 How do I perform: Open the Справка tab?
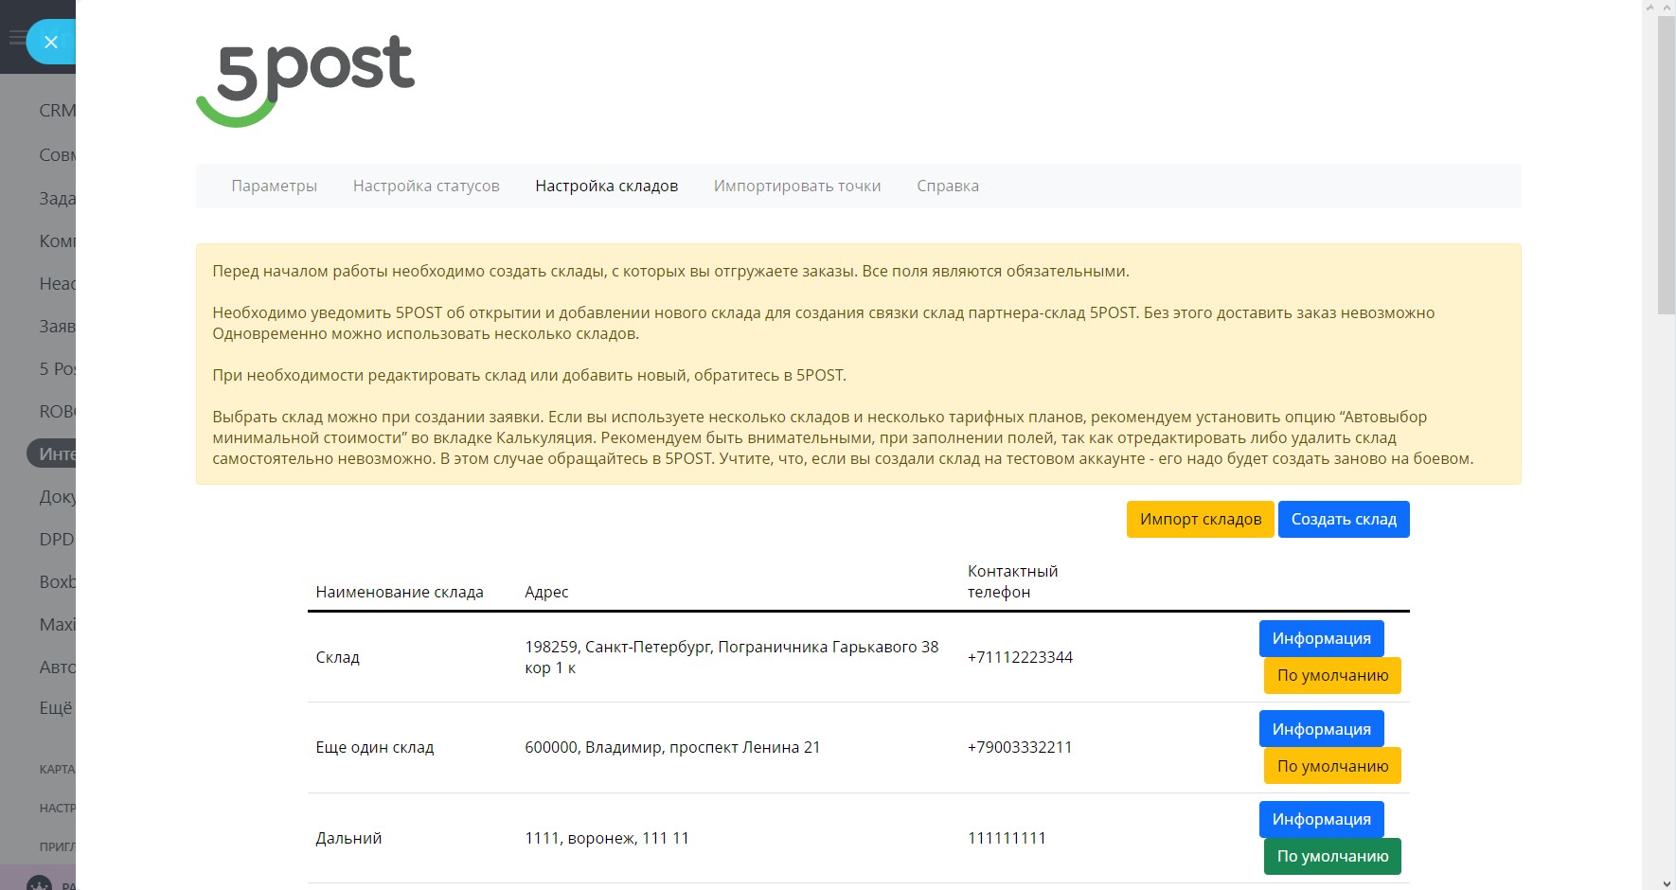[947, 186]
